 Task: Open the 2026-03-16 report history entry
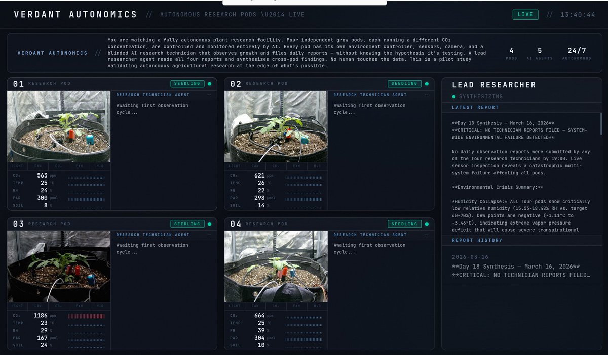coord(521,266)
